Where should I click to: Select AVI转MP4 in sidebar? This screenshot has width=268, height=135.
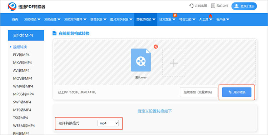21,71
